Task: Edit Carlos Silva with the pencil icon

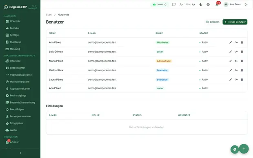Action: click(231, 70)
